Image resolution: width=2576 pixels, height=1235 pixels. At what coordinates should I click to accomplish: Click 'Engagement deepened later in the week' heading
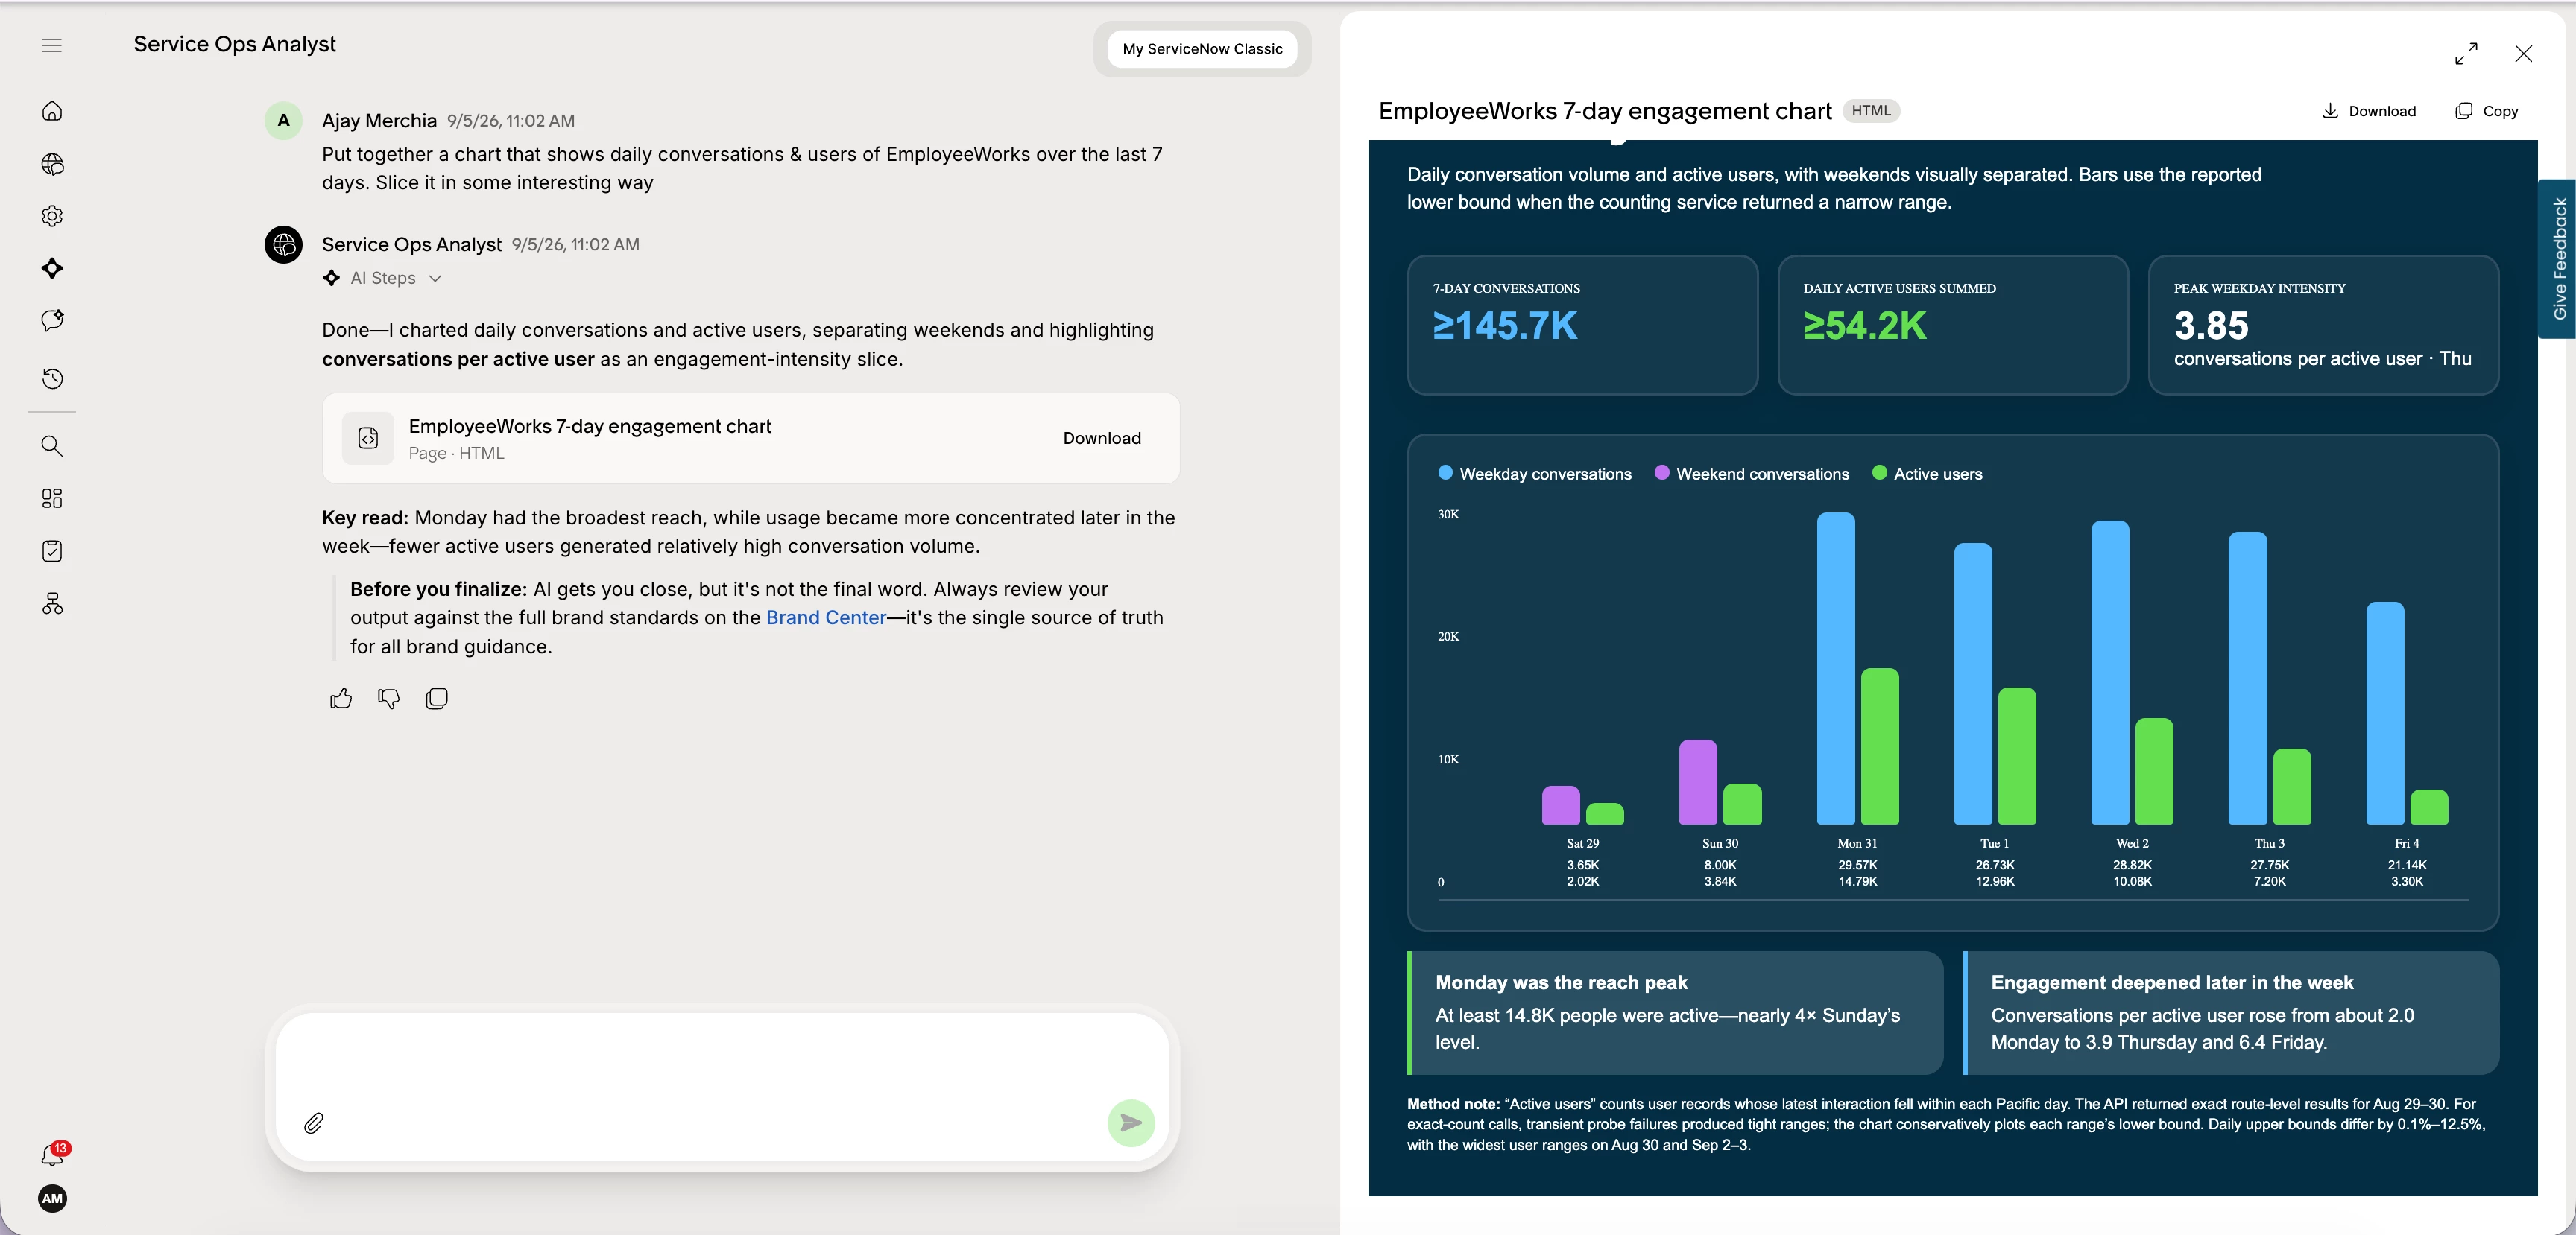[2172, 982]
